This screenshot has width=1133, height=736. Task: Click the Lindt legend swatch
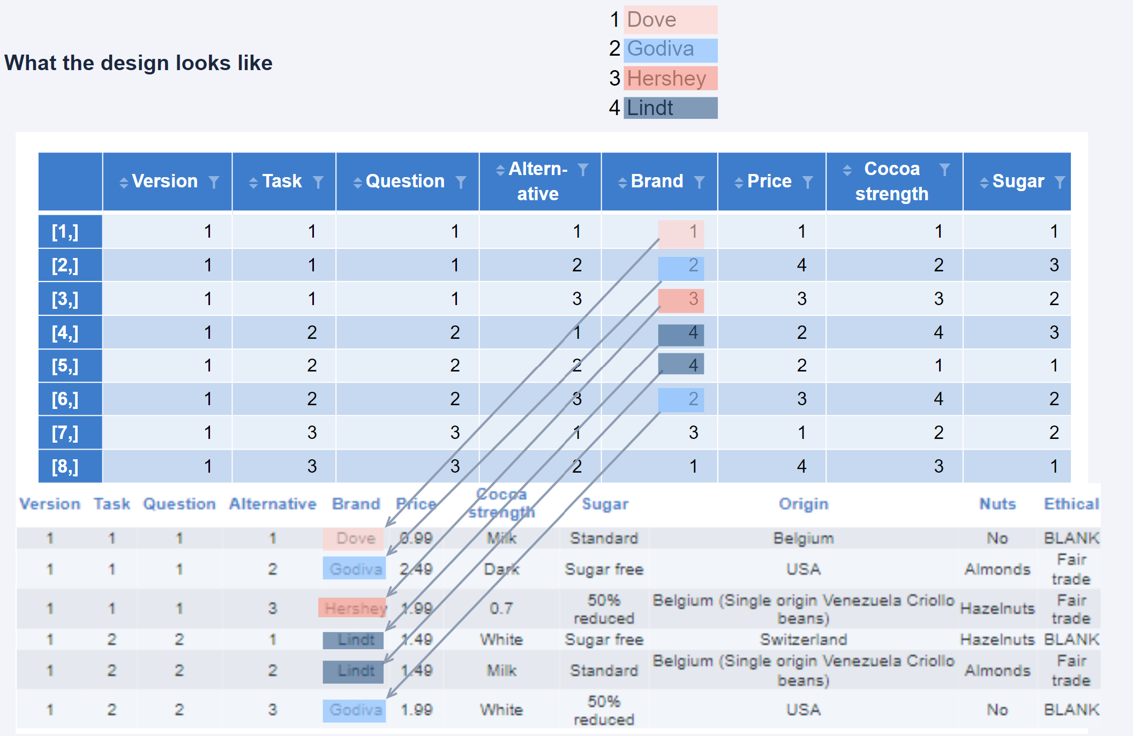671,108
